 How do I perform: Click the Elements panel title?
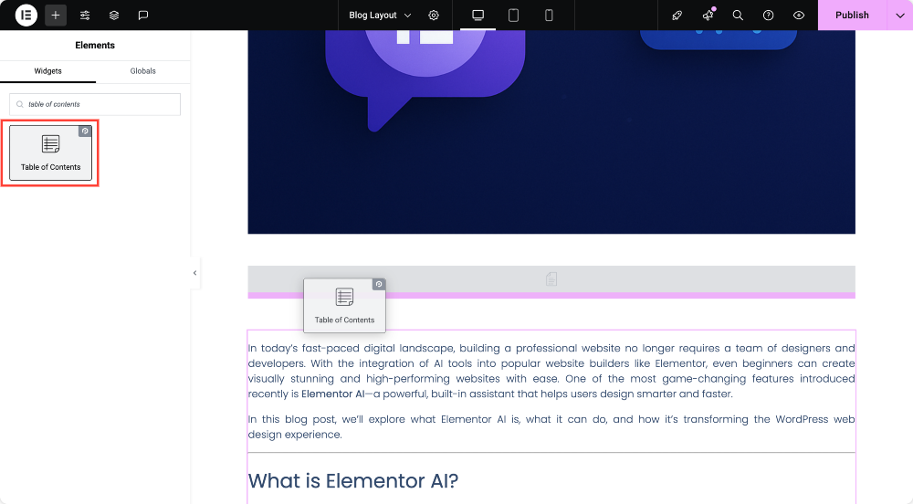click(95, 46)
